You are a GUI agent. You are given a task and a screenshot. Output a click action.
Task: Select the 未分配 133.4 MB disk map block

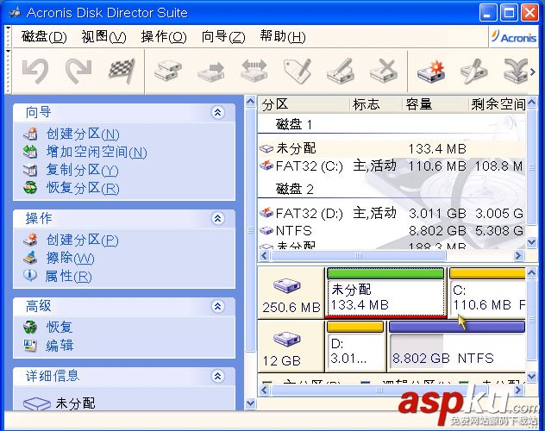[385, 292]
